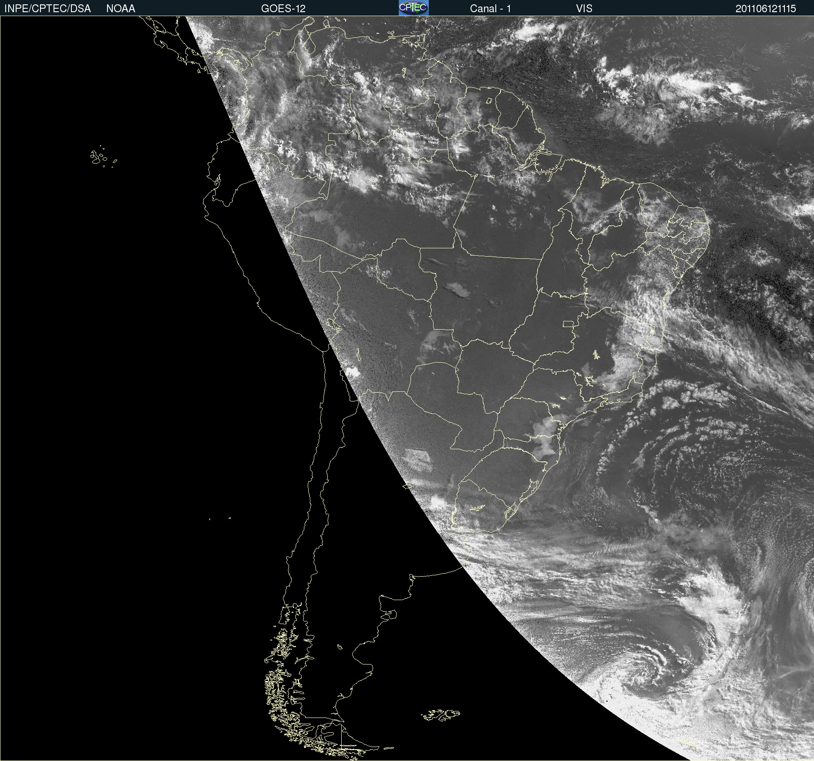Select the 'GOES-12' satellite label

coord(283,9)
